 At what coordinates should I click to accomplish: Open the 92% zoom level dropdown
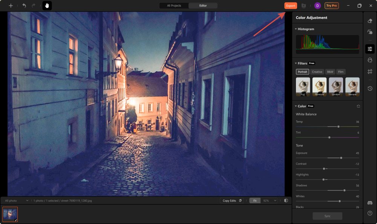(269, 201)
